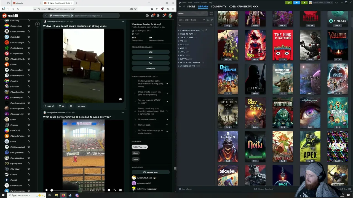Image resolution: width=353 pixels, height=198 pixels.
Task: Click Steam green notifications bell button
Action: (x=304, y=2)
